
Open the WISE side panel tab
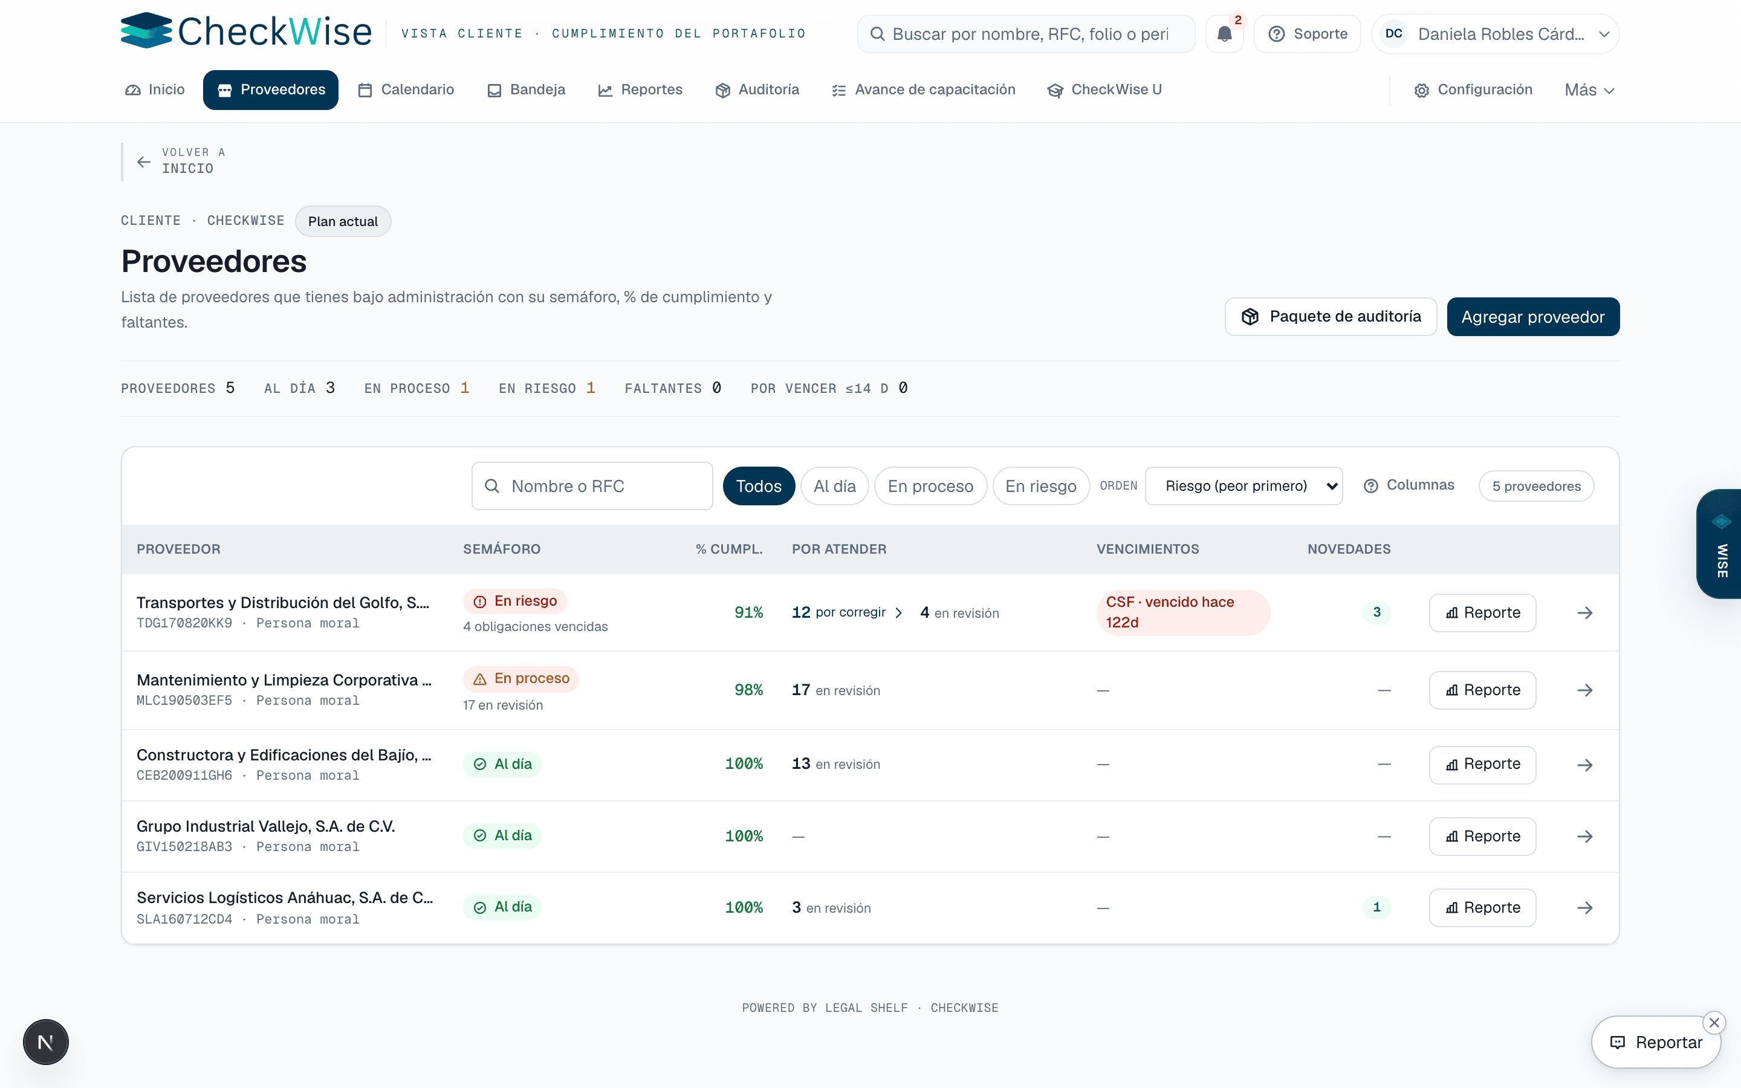coord(1720,543)
